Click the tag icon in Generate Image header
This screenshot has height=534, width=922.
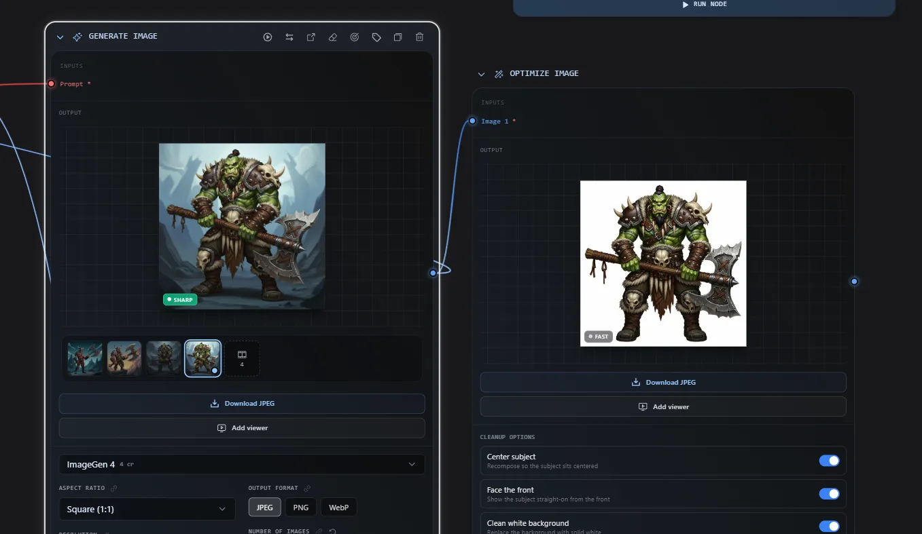coord(376,37)
